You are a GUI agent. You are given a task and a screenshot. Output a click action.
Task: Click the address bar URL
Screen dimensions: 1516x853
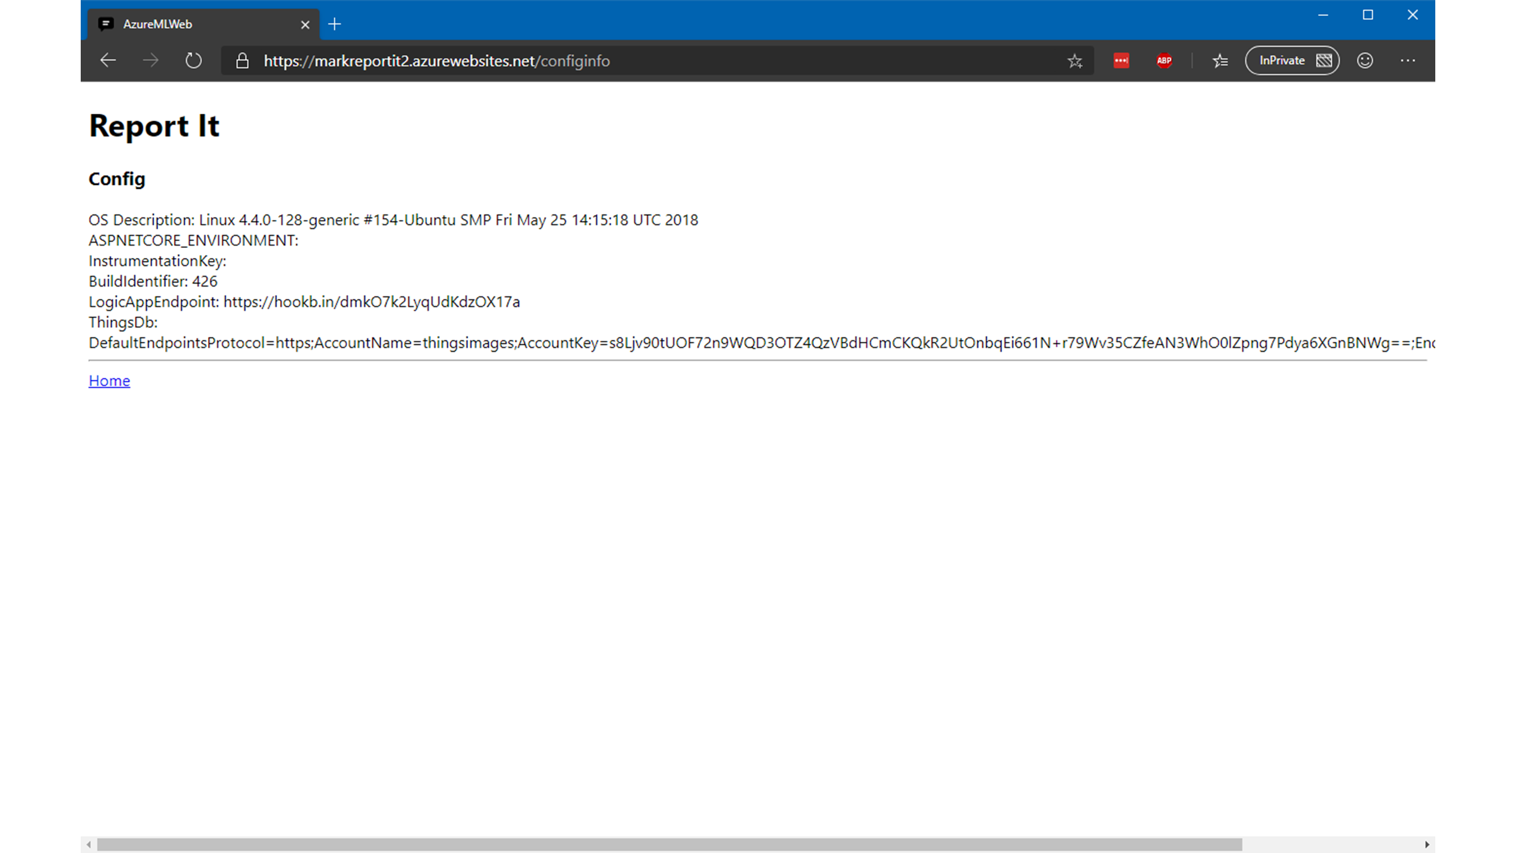coord(436,61)
